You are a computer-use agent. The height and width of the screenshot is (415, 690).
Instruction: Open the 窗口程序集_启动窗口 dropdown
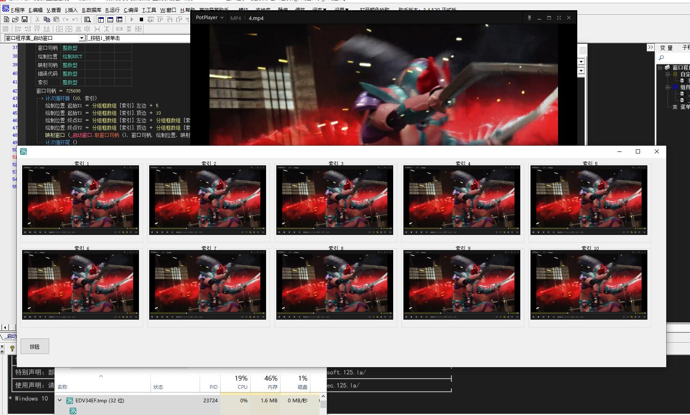[82, 38]
